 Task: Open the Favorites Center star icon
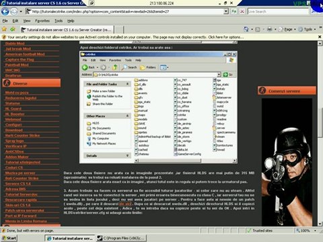pos(4,30)
